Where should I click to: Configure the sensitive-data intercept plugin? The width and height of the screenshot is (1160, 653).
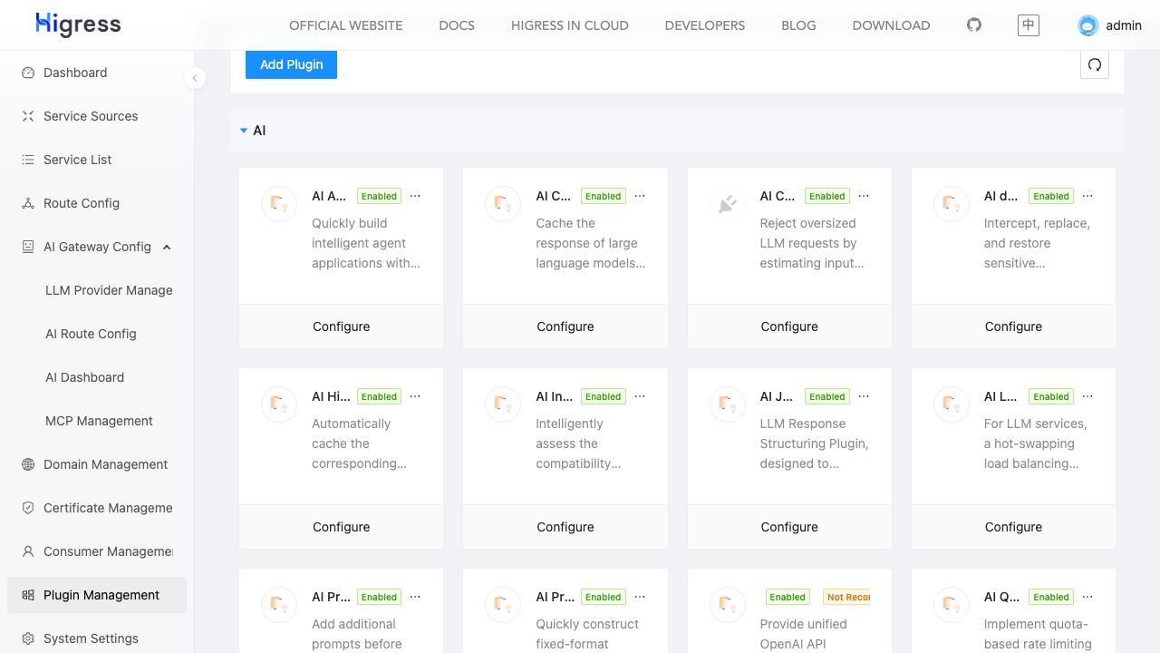tap(1013, 326)
